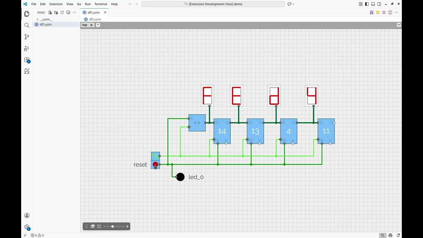Click the New Folder icon in DEMO explorer
The height and width of the screenshot is (238, 423).
[56, 13]
